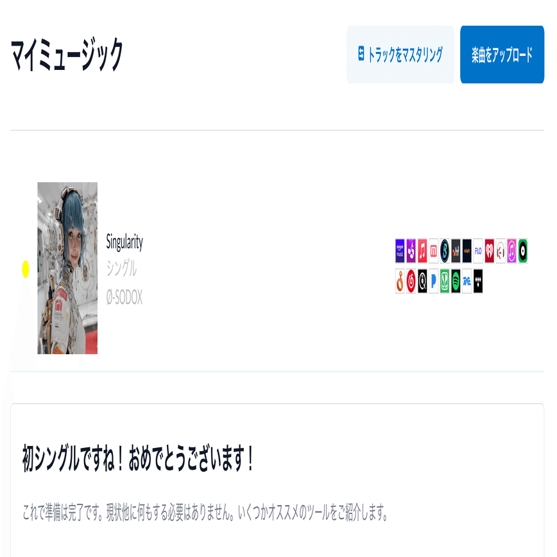The height and width of the screenshot is (557, 557).
Task: Click the red NetEase Cloud Music icon
Action: (411, 281)
